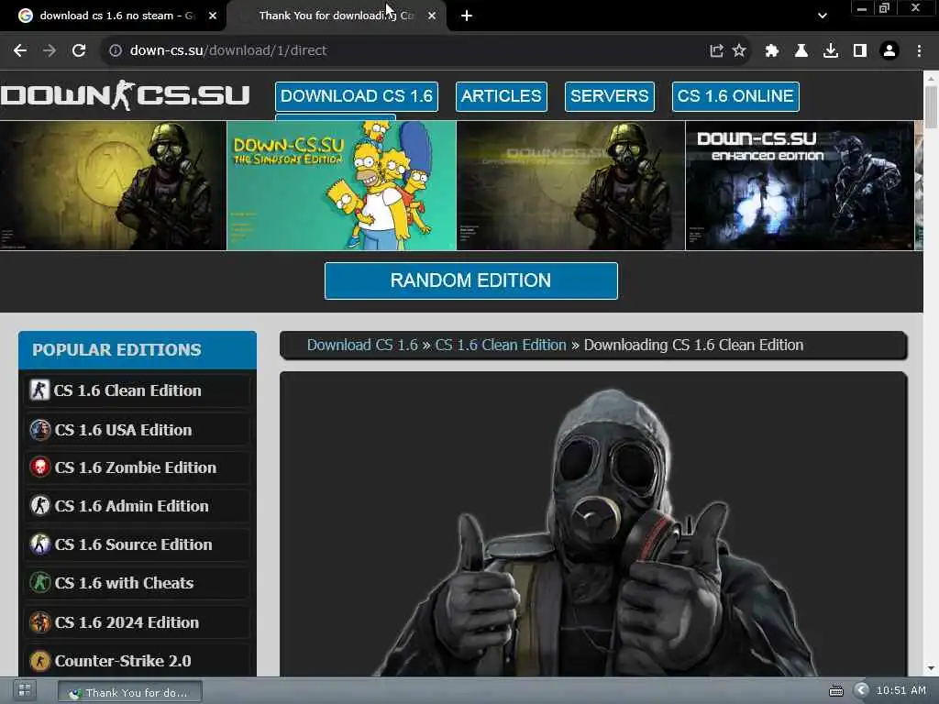
Task: Close the 'download cs 1.6 no steam' tab
Action: click(x=213, y=16)
